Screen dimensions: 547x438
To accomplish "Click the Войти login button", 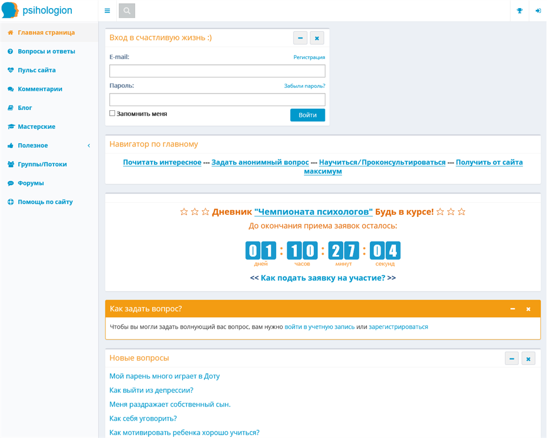I will tap(308, 115).
